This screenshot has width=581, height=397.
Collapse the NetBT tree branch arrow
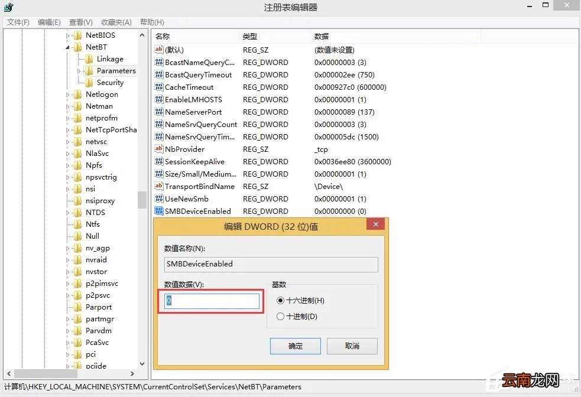[x=67, y=47]
